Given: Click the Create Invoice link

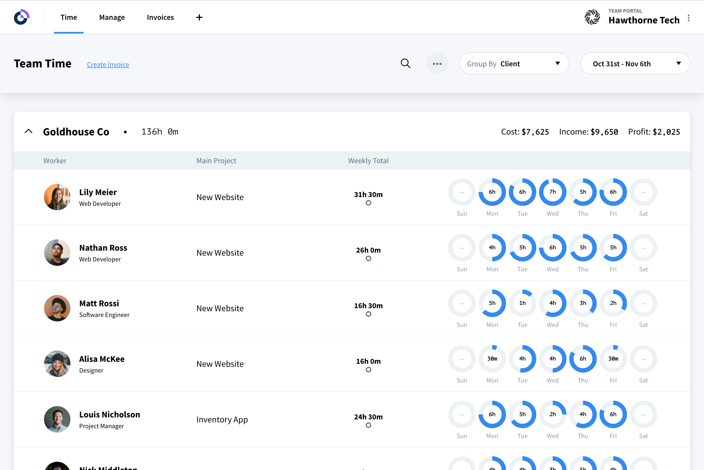Looking at the screenshot, I should (x=108, y=64).
